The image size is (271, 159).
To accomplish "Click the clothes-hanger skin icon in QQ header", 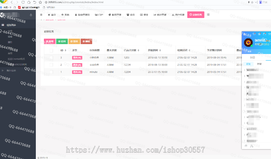I will [x=254, y=34].
